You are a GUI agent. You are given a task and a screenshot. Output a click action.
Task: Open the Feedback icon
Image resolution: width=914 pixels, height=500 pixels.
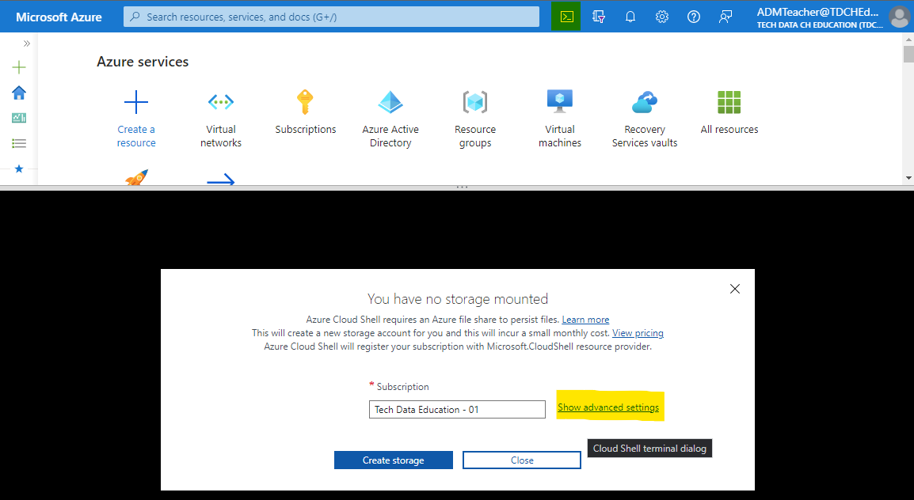[725, 17]
